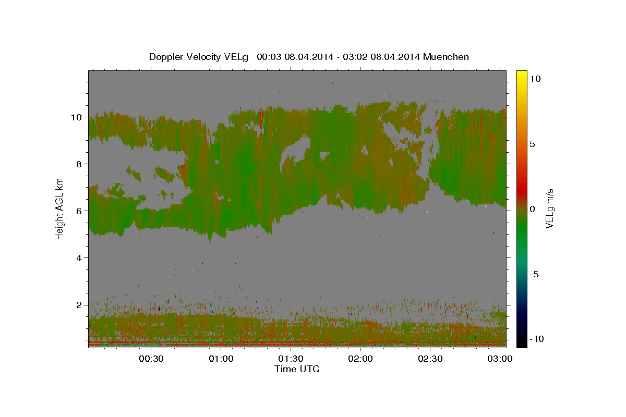Click the 01:30 time tick label
Screen dimensions: 626x417
[x=291, y=359]
